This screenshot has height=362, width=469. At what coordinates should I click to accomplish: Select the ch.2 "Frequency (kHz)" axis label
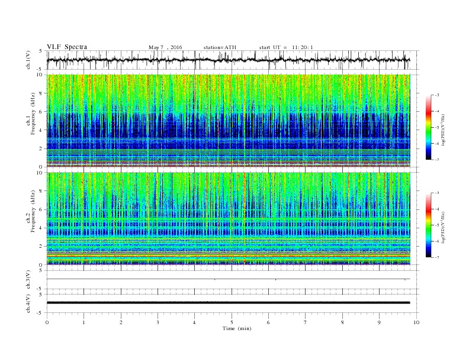pos(33,211)
